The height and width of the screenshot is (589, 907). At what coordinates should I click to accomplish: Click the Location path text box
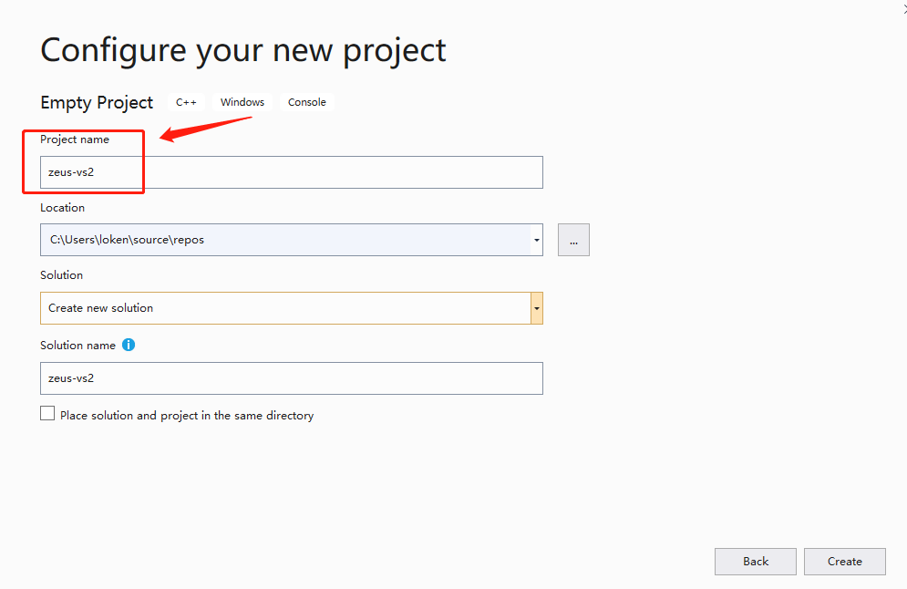(284, 240)
